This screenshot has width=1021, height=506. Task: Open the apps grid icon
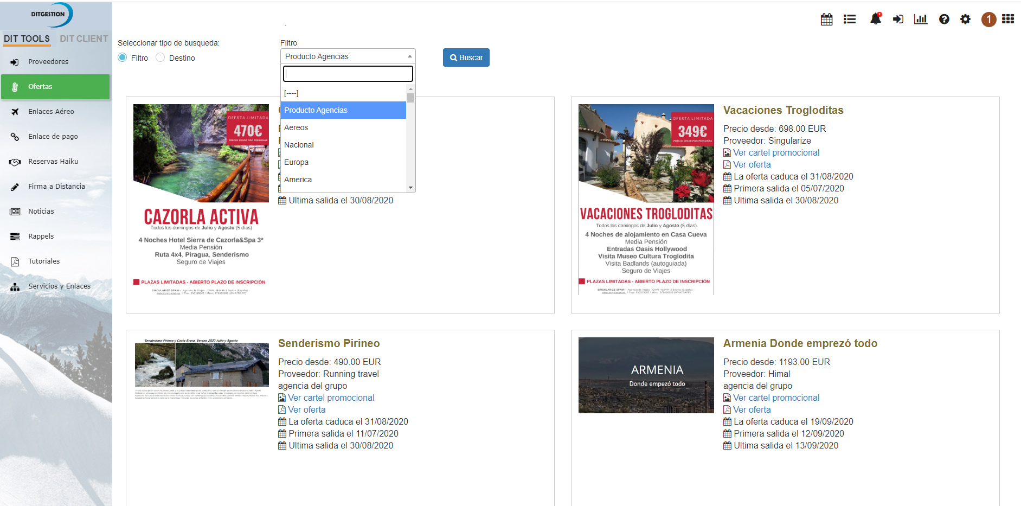click(x=1008, y=19)
